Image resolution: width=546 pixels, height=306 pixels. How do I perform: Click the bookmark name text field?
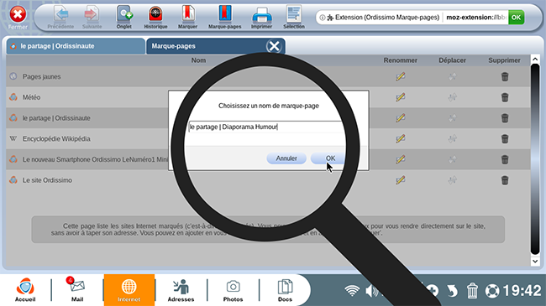click(x=266, y=127)
